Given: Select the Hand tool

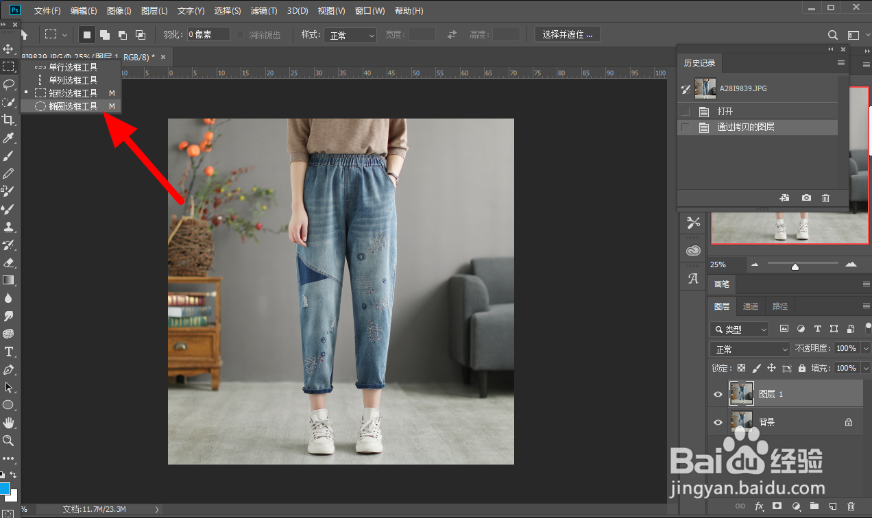Looking at the screenshot, I should click(8, 423).
